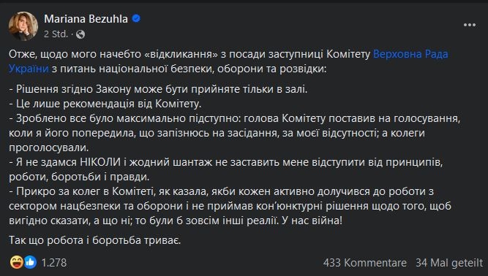This screenshot has height=276, width=488.
Task: Open the post via '2 Std.' timestamp
Action: coord(56,34)
